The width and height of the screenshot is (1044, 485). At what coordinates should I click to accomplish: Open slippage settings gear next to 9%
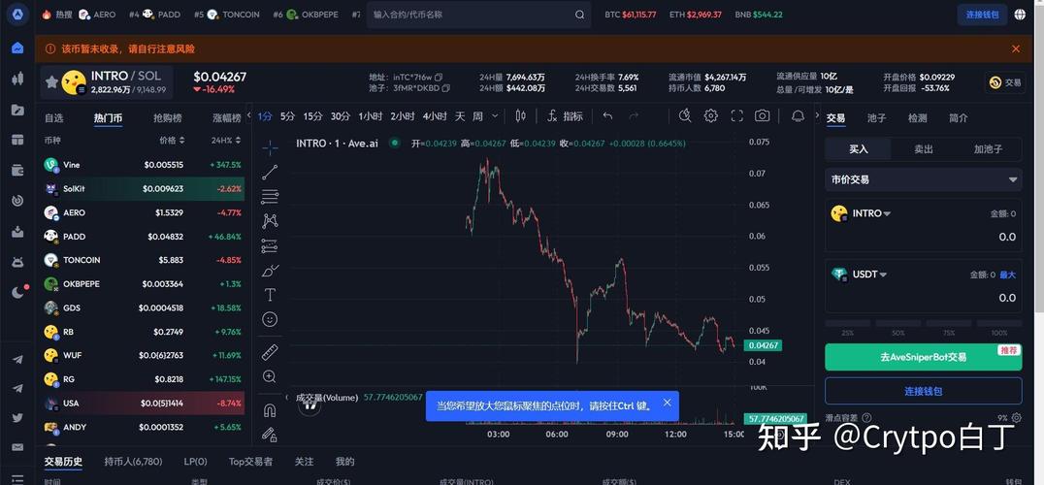(1016, 418)
